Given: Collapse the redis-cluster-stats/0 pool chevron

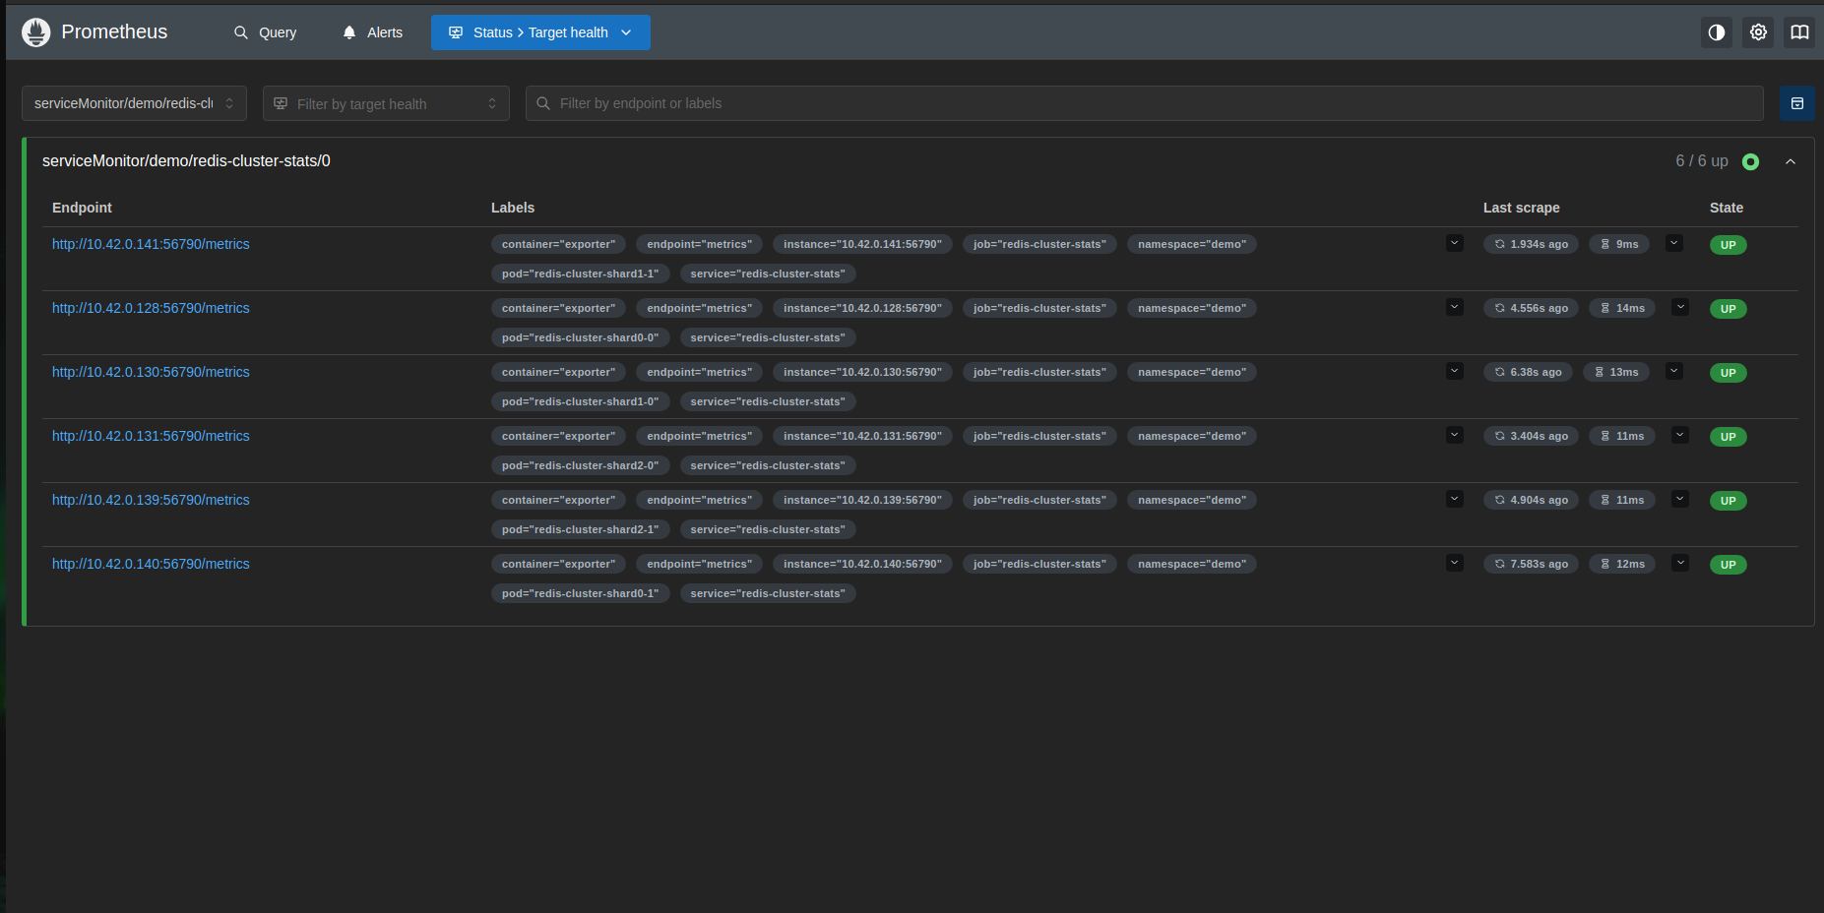Looking at the screenshot, I should [1791, 161].
